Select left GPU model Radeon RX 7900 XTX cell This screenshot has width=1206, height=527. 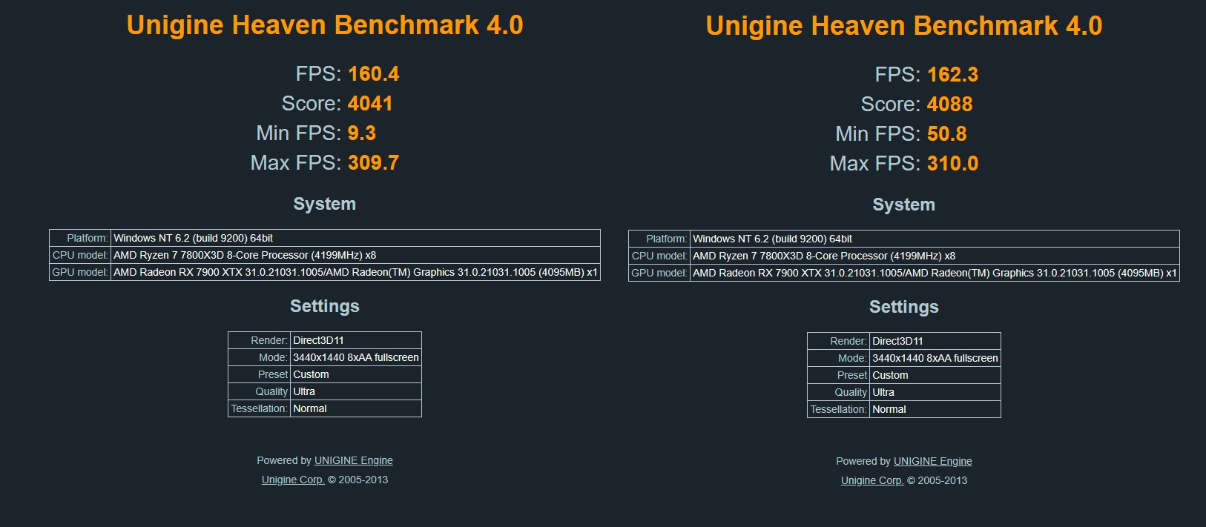click(x=355, y=272)
